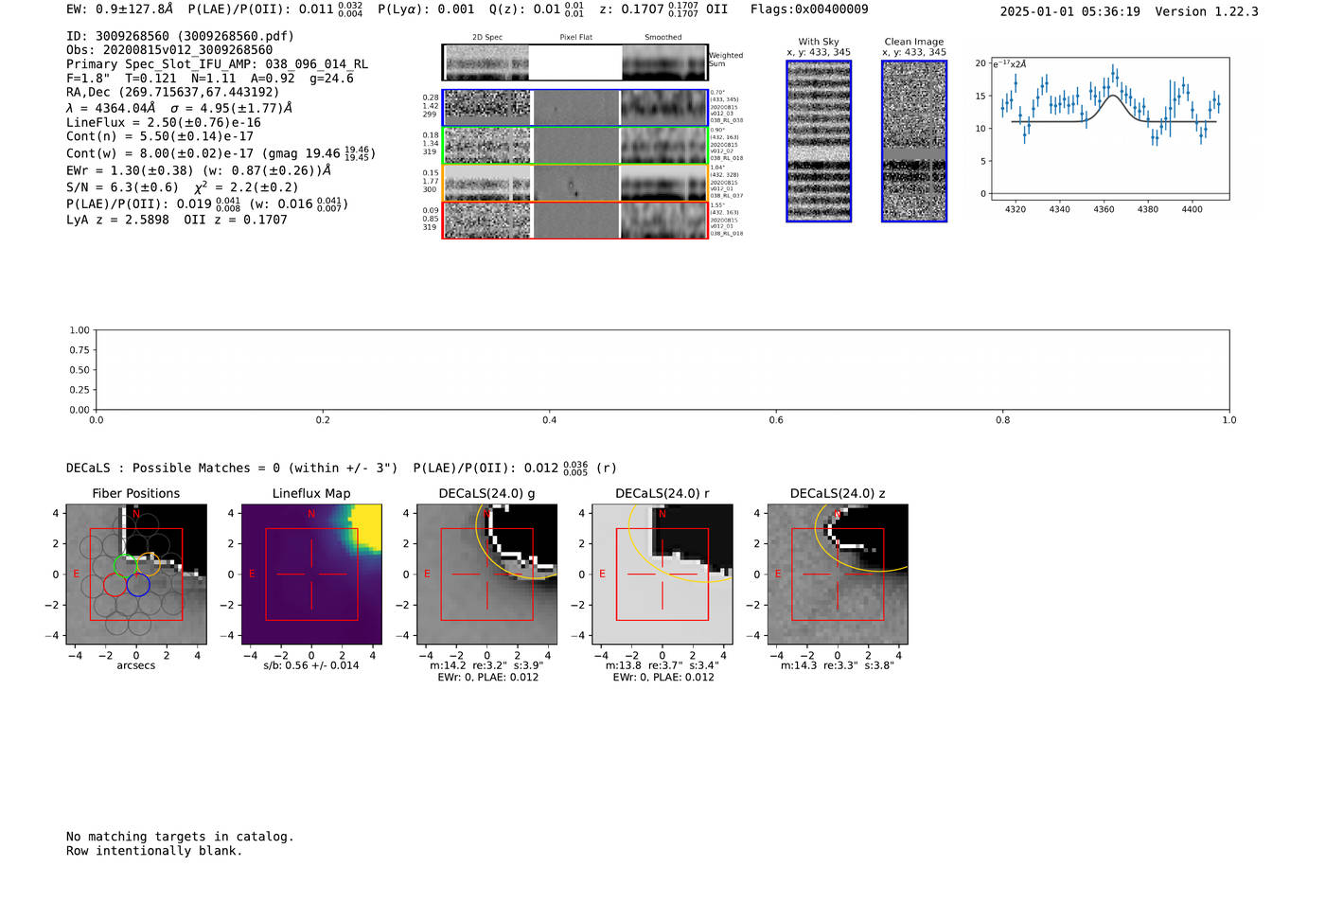
Task: Click the '2D Spec' column header
Action: pos(487,38)
